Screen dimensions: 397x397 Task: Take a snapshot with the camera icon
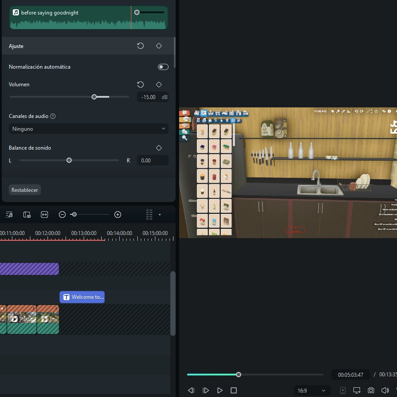pos(371,390)
